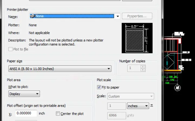Decrease number of copies with down arrow
This screenshot has height=121, width=195.
[x=143, y=70]
